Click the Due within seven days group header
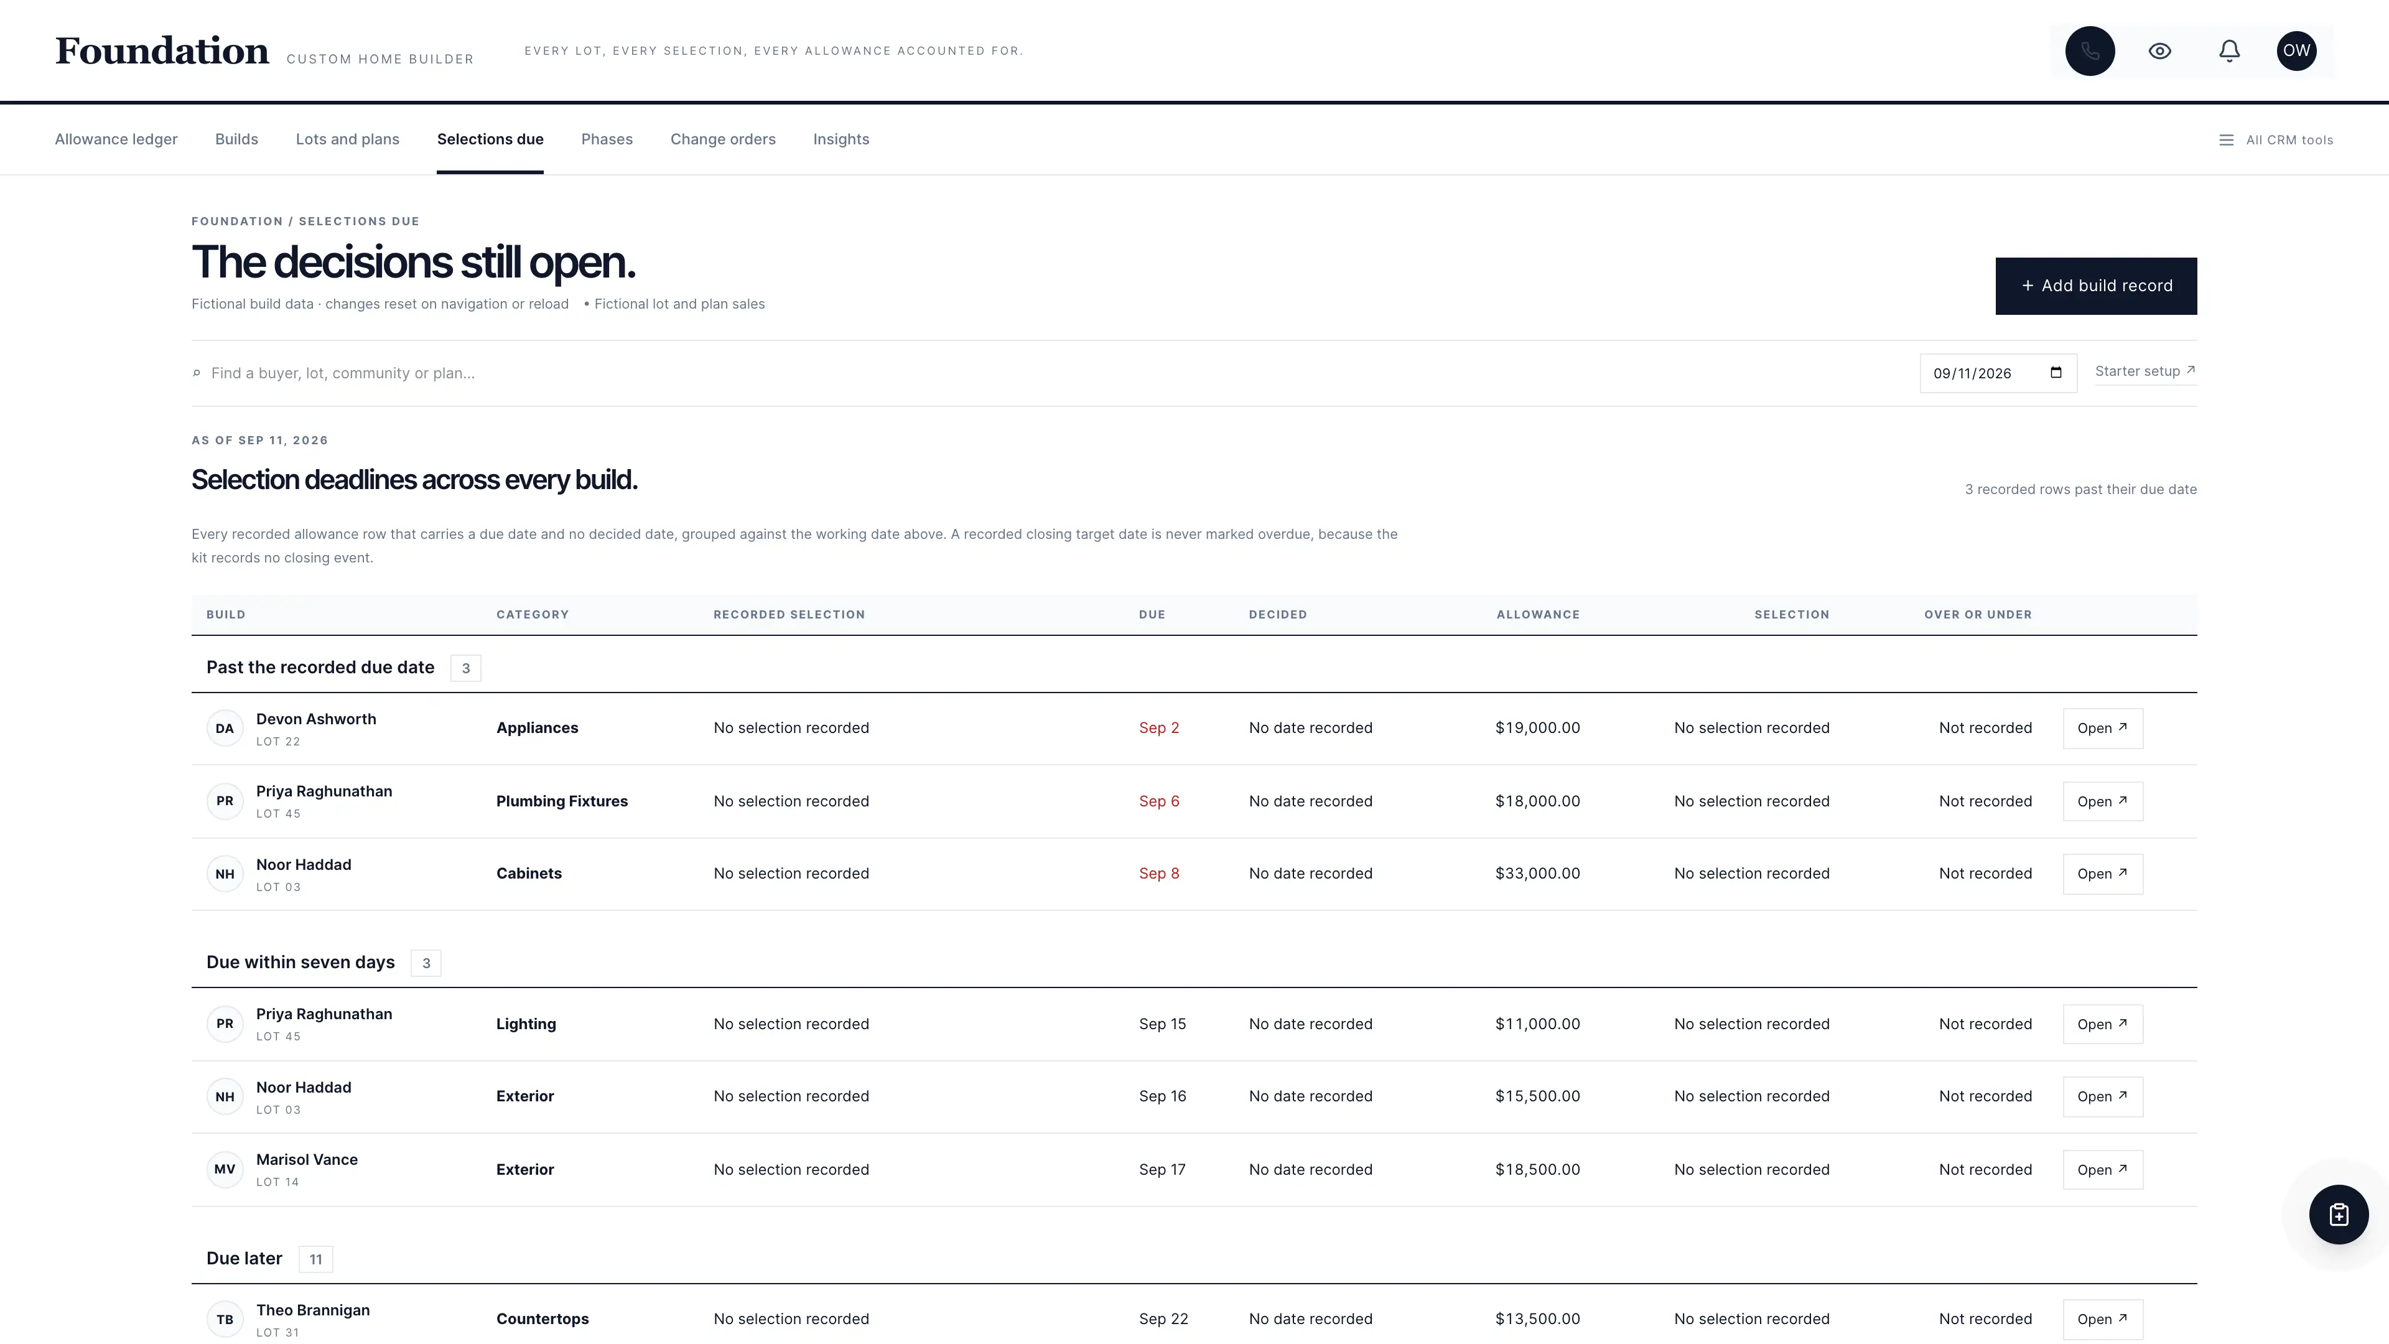The width and height of the screenshot is (2389, 1344). click(x=300, y=963)
